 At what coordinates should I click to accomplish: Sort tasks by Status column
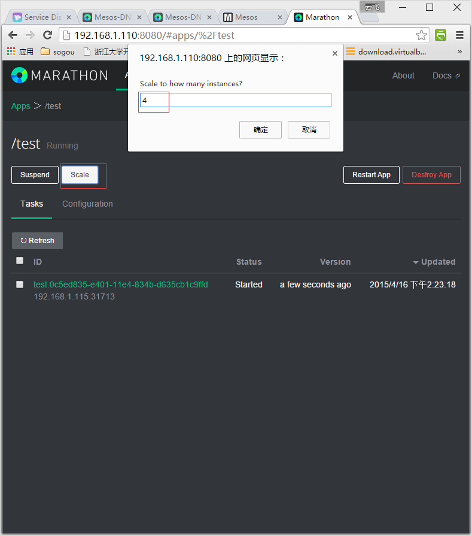(249, 262)
